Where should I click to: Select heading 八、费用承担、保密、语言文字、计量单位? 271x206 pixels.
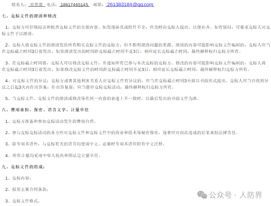pos(45,110)
